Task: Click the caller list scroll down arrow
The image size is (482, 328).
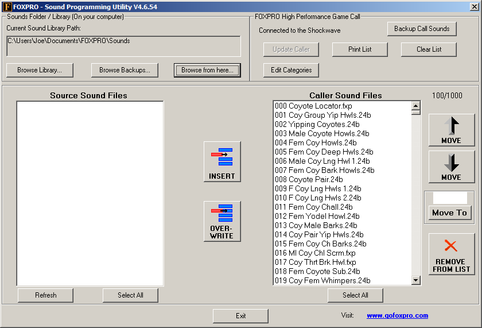Action: pos(416,280)
